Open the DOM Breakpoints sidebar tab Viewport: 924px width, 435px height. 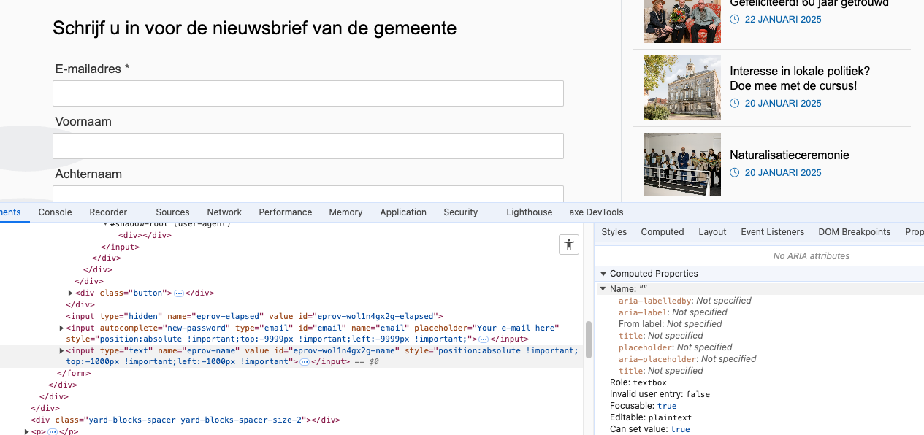pos(855,232)
